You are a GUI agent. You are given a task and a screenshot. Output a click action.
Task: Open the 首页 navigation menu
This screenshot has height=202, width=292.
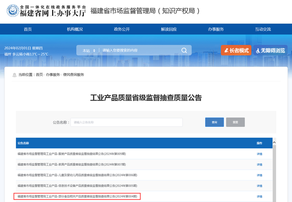pos(28,29)
